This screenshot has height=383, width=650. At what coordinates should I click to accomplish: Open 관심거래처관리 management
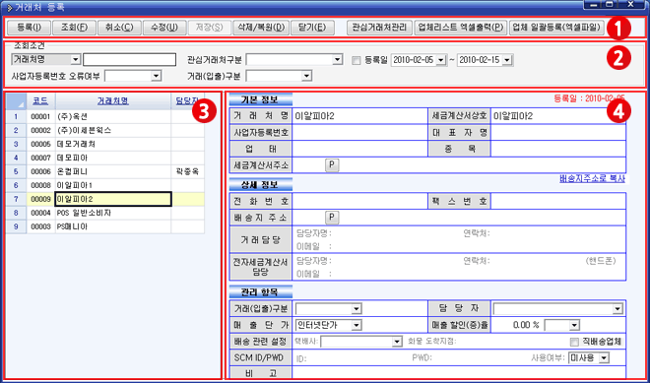(x=379, y=28)
